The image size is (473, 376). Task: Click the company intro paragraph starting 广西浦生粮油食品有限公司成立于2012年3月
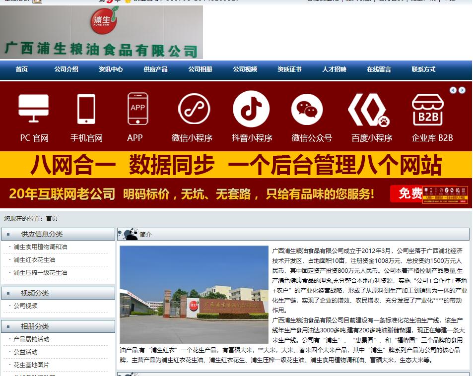[x=370, y=280]
